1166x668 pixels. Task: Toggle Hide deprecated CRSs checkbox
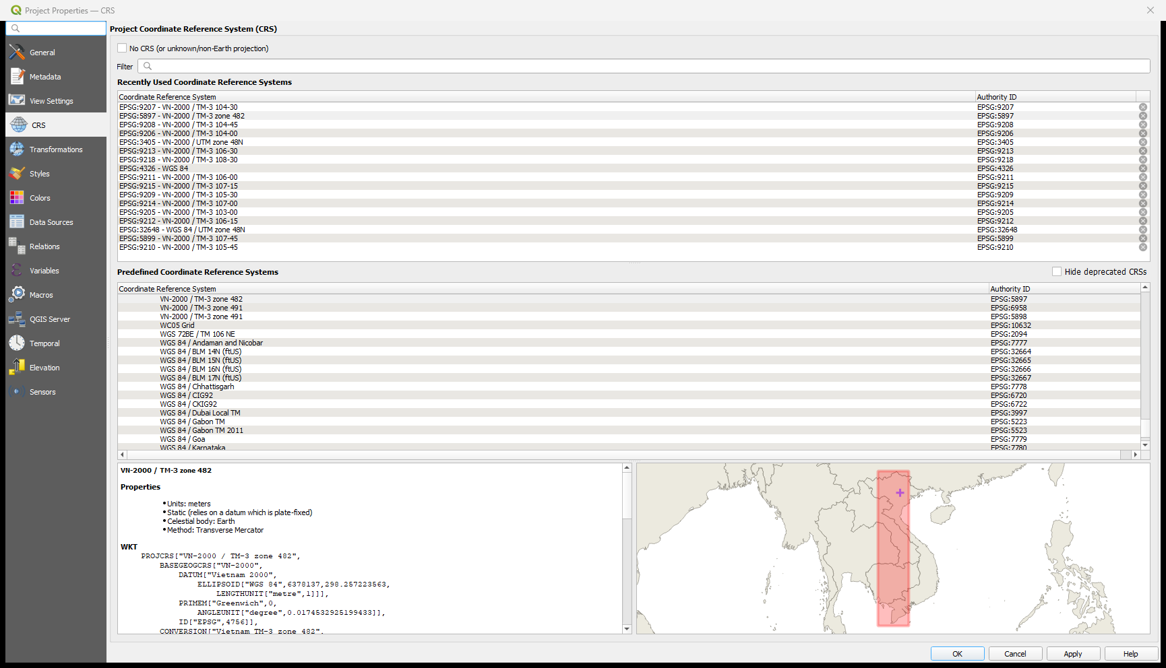click(1057, 271)
